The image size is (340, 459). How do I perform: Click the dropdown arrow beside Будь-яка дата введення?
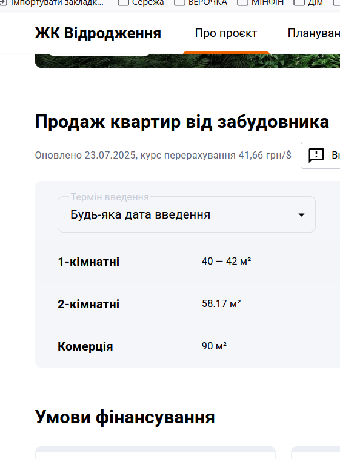301,215
